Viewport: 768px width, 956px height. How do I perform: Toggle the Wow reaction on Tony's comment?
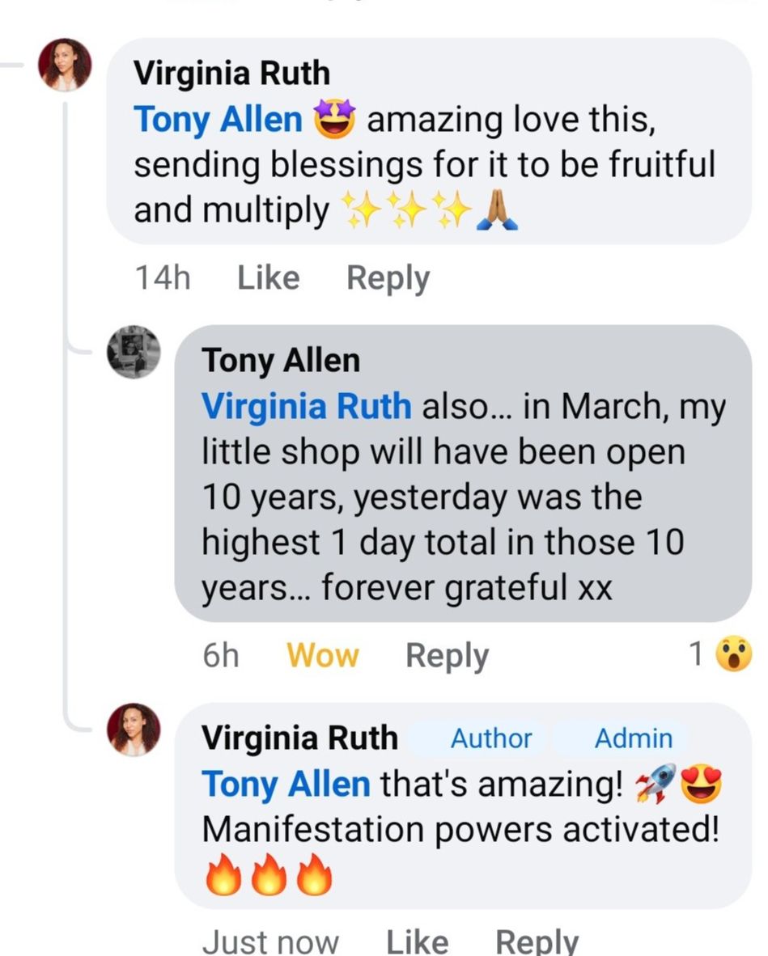[322, 655]
